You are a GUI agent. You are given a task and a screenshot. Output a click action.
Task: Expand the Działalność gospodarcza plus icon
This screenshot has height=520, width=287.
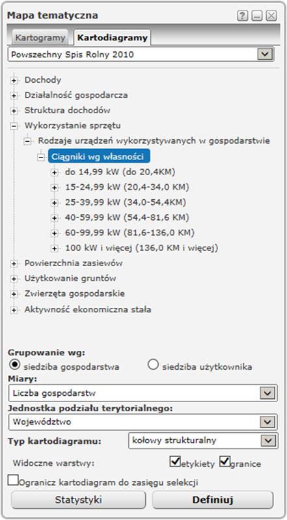coord(14,96)
